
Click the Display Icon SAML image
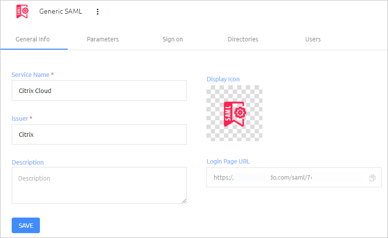point(234,113)
